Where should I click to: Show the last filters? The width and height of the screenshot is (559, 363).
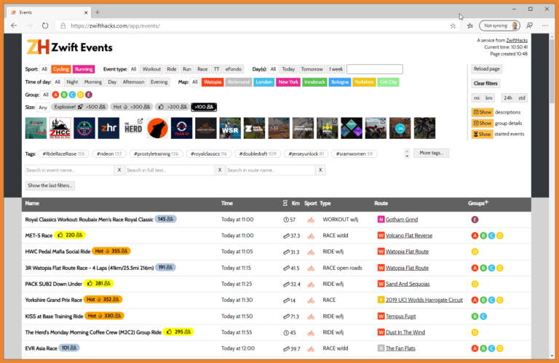coord(50,186)
